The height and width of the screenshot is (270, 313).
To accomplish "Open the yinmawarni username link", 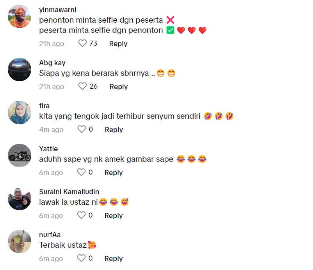I will click(x=58, y=9).
